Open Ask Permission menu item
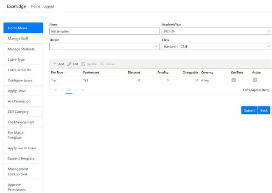Image resolution: width=272 pixels, height=193 pixels. click(x=23, y=101)
